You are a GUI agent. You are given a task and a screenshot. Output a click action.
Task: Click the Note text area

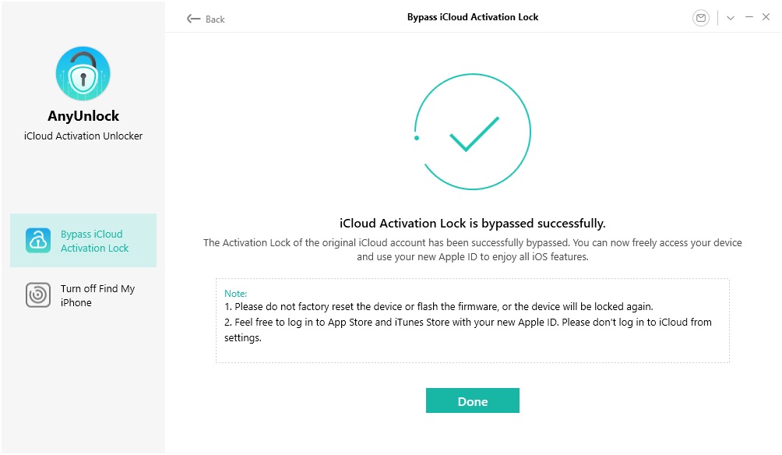472,319
